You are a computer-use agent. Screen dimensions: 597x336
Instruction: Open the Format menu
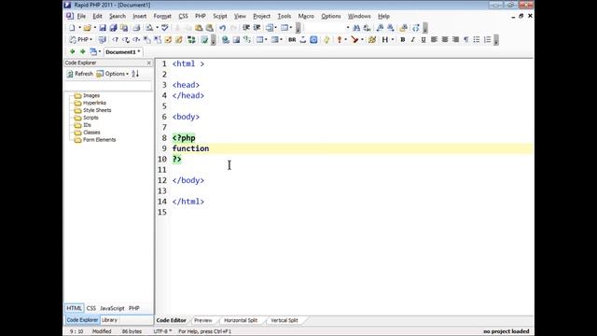pyautogui.click(x=162, y=16)
